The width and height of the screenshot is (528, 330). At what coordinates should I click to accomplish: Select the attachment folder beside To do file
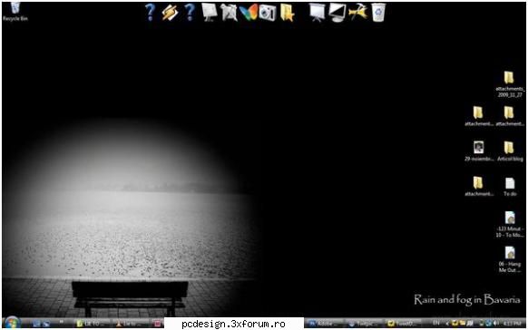(478, 187)
